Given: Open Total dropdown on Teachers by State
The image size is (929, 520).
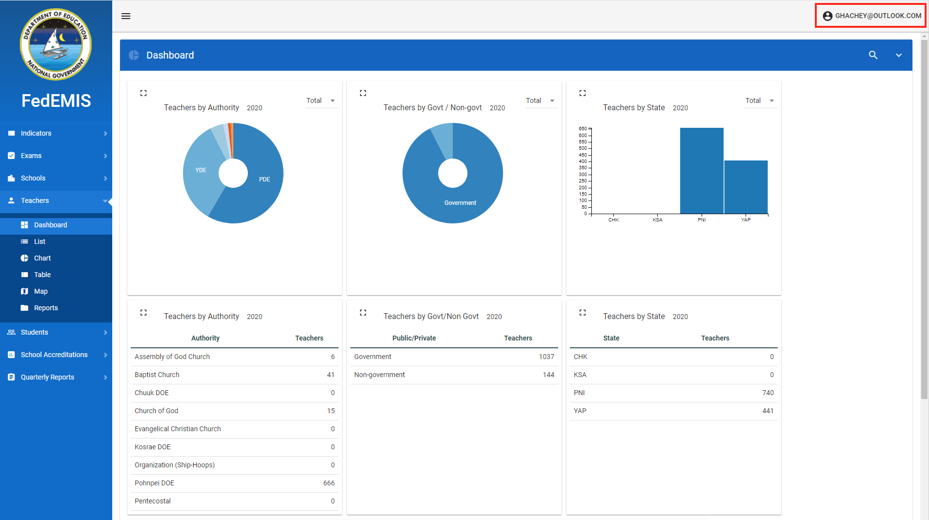Looking at the screenshot, I should pos(760,100).
